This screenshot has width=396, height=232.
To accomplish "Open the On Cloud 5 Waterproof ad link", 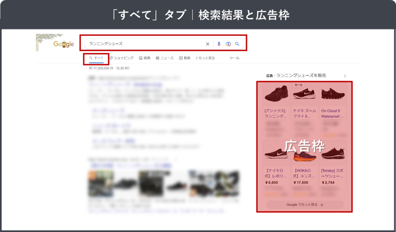I will 333,113.
